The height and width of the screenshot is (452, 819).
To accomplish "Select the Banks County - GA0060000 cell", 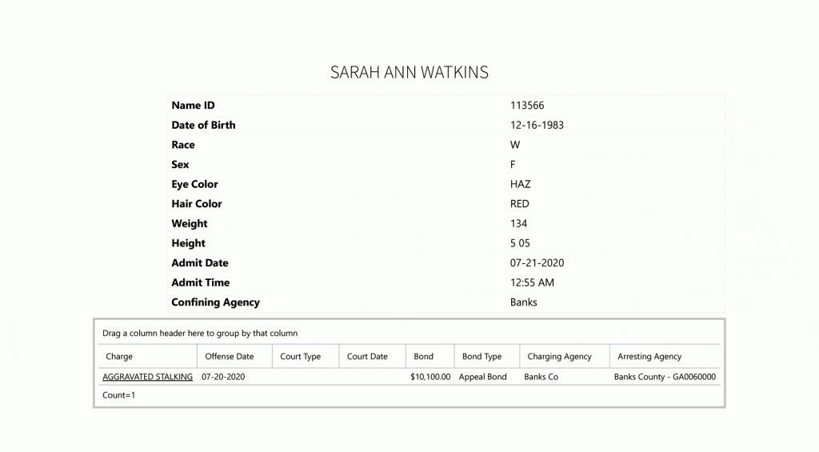I will (665, 377).
